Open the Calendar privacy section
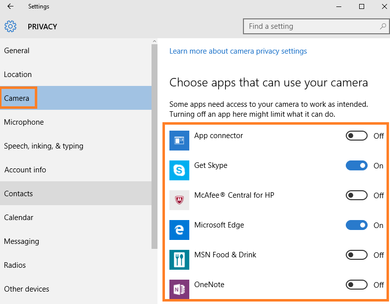390x304 pixels. (76, 217)
